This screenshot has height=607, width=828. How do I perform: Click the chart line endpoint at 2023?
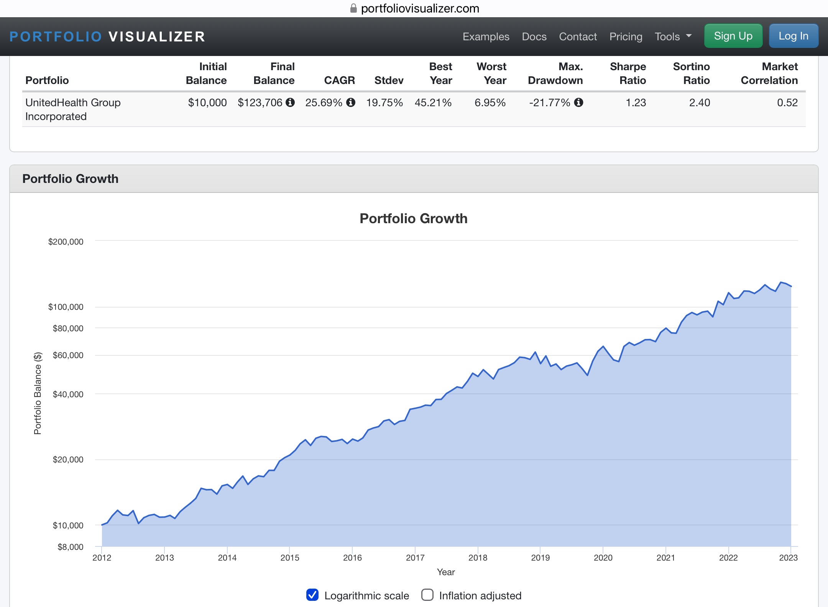pyautogui.click(x=791, y=286)
